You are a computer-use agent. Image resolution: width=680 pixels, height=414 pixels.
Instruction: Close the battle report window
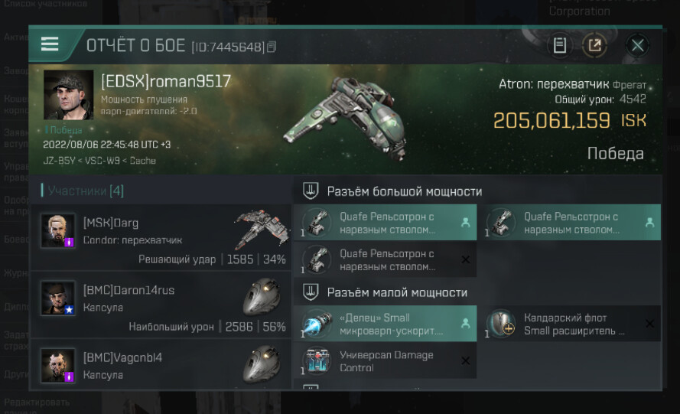(x=637, y=44)
